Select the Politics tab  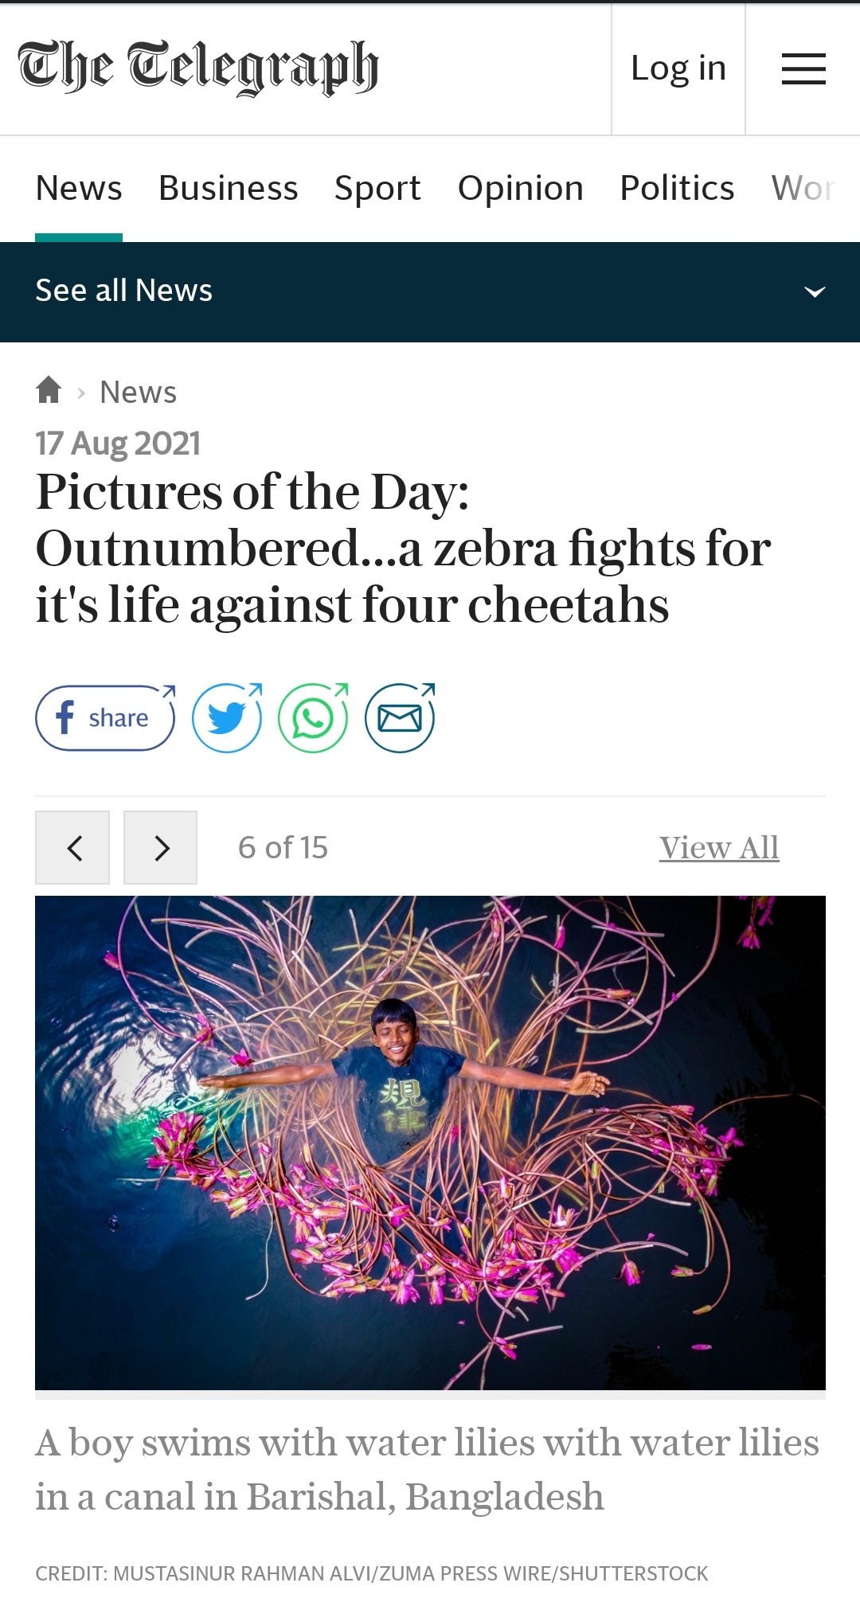pyautogui.click(x=677, y=189)
